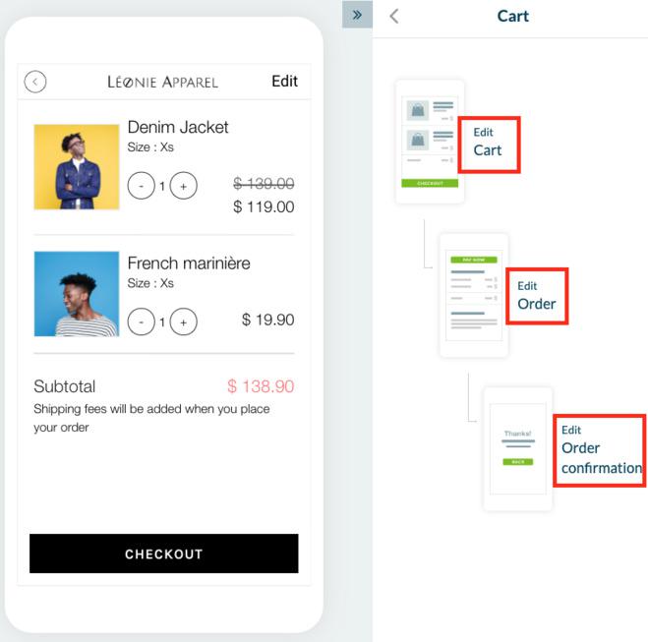Viewport: 648px width, 642px height.
Task: Click the double-chevron panel collapse icon
Action: coord(357,15)
